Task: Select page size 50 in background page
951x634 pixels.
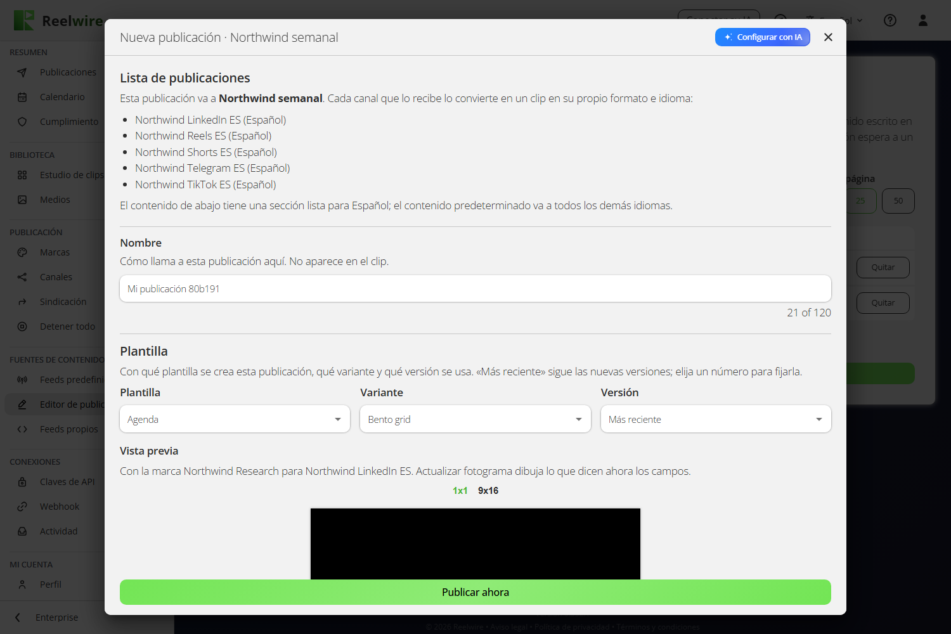Action: (898, 201)
